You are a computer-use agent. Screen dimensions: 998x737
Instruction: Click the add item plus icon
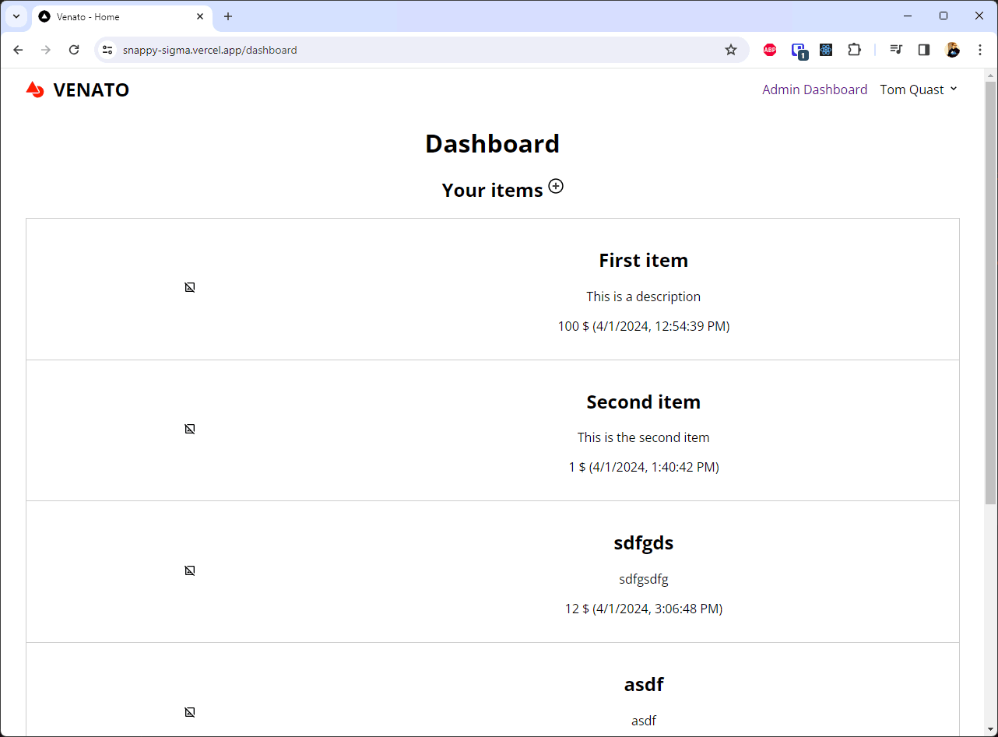coord(556,186)
